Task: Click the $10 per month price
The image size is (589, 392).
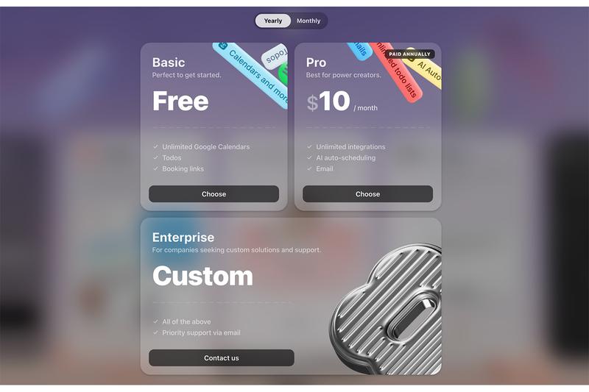Action: coord(342,101)
